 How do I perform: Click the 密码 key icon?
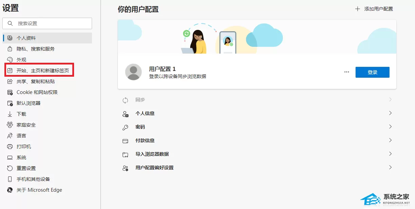coord(125,127)
